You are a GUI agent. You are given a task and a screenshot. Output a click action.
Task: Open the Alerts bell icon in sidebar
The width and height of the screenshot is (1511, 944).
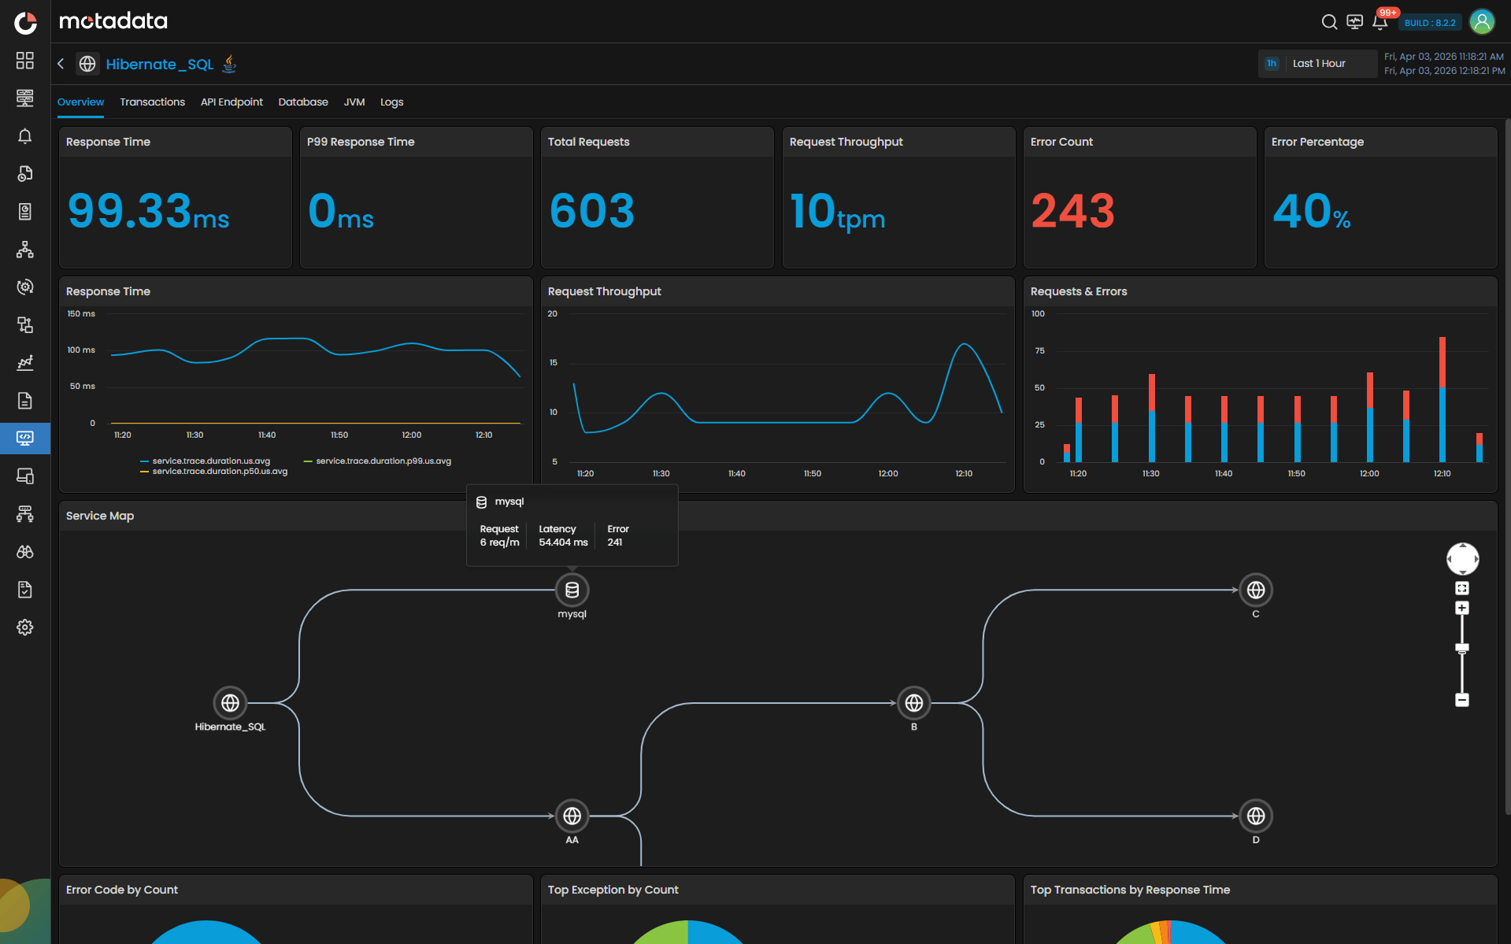pos(25,136)
